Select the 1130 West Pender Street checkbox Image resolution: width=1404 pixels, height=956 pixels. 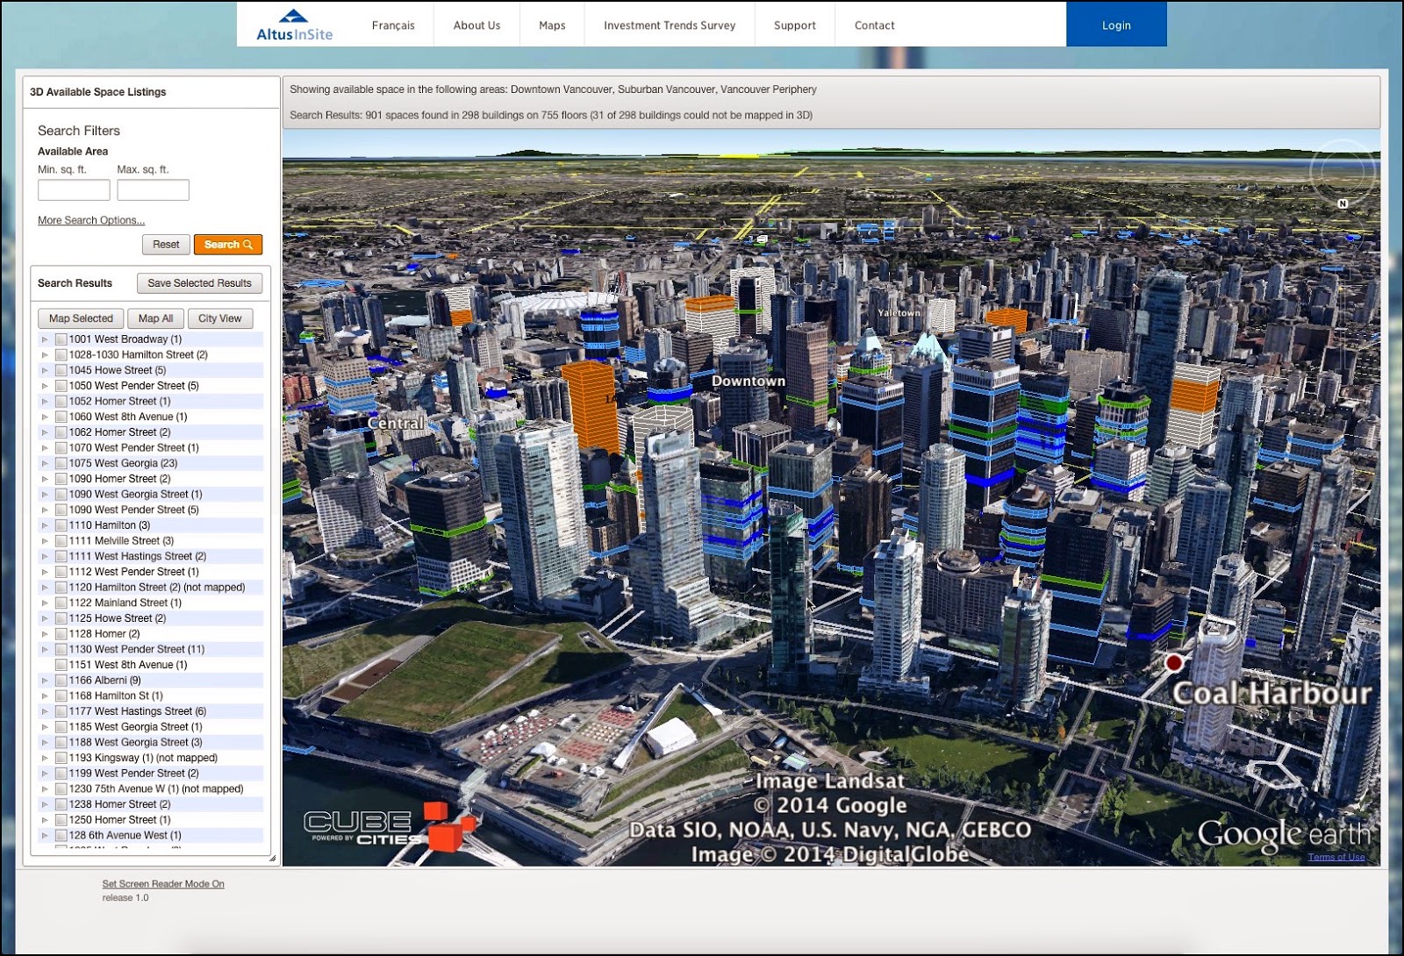(61, 650)
